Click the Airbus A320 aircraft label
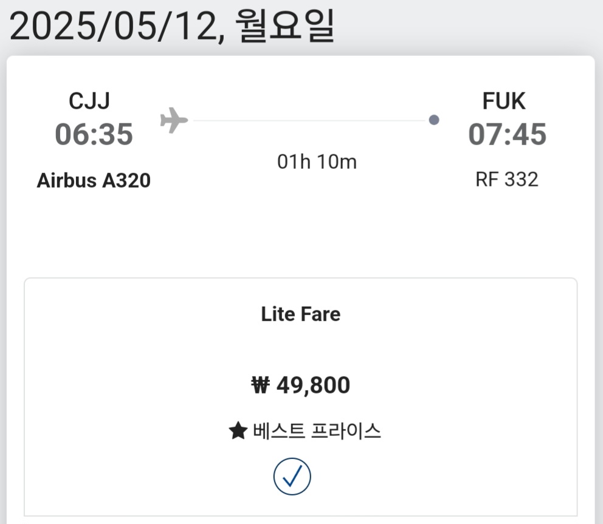 pyautogui.click(x=94, y=180)
